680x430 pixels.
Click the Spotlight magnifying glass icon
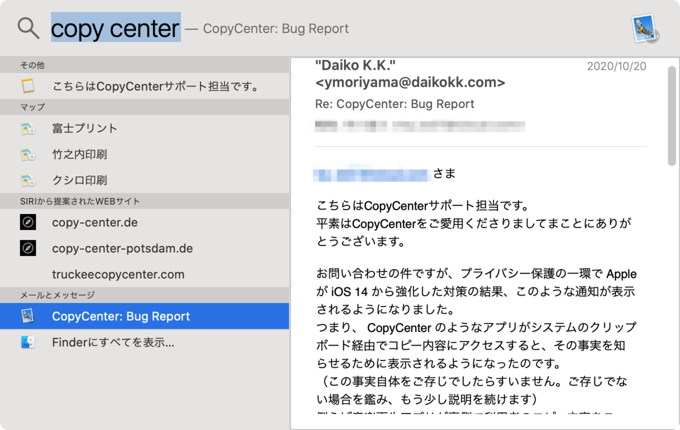28,28
